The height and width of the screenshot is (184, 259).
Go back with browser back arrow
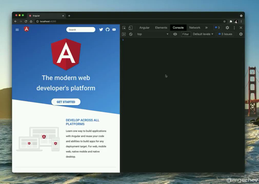point(16,21)
